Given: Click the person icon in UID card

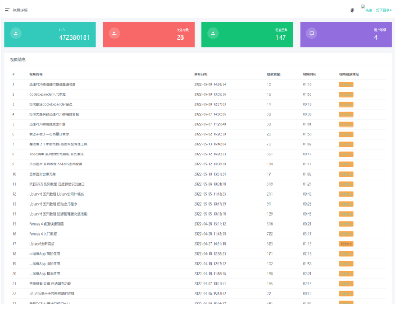Looking at the screenshot, I should coord(16,33).
